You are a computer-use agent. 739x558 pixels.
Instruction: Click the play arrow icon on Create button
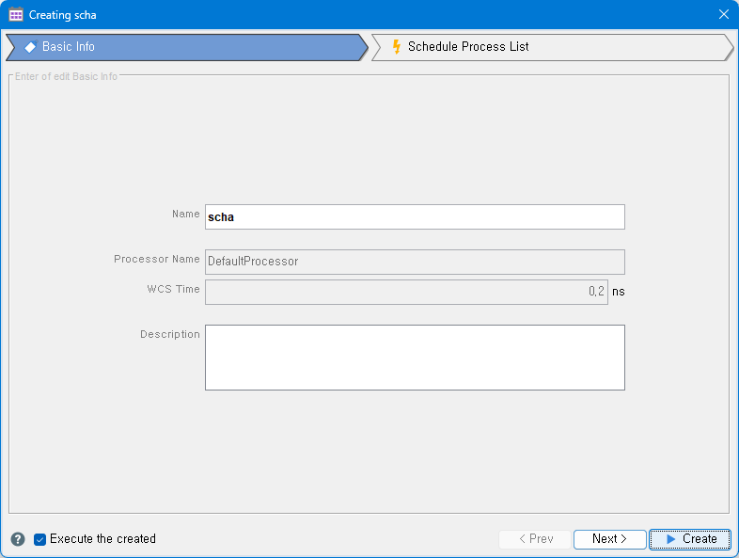point(670,539)
